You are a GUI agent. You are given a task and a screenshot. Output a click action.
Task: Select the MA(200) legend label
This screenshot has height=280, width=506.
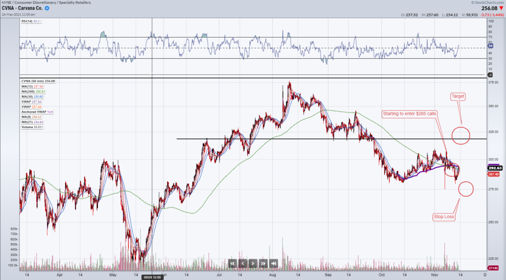click(x=33, y=91)
